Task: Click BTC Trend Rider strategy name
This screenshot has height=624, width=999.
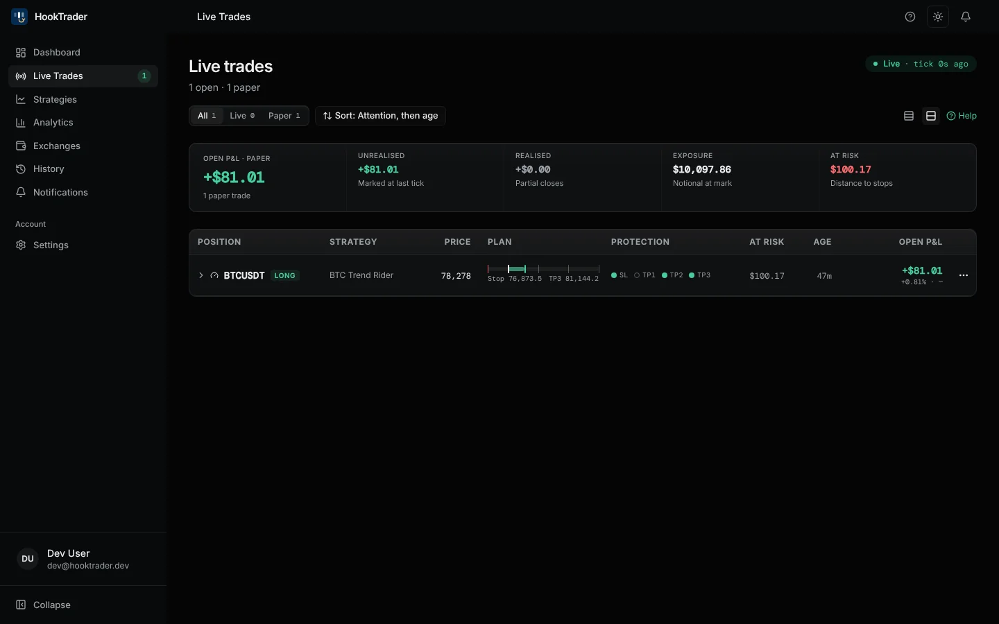Action: pyautogui.click(x=361, y=275)
